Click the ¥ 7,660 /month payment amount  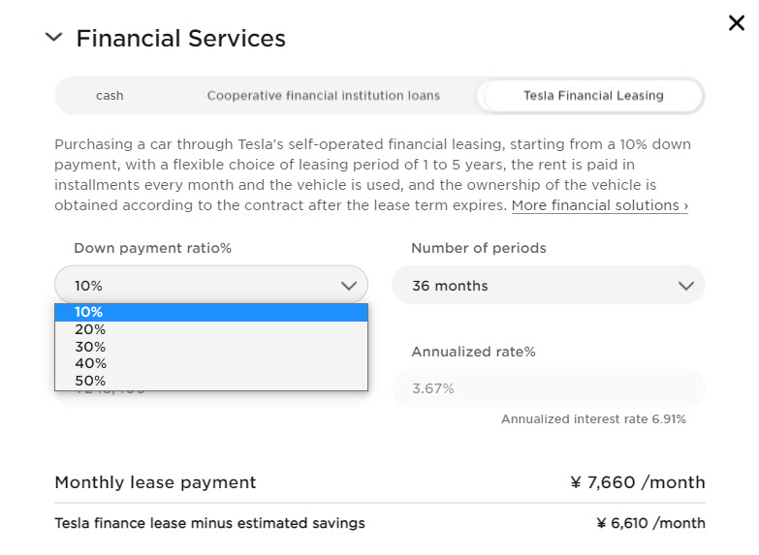pos(637,482)
